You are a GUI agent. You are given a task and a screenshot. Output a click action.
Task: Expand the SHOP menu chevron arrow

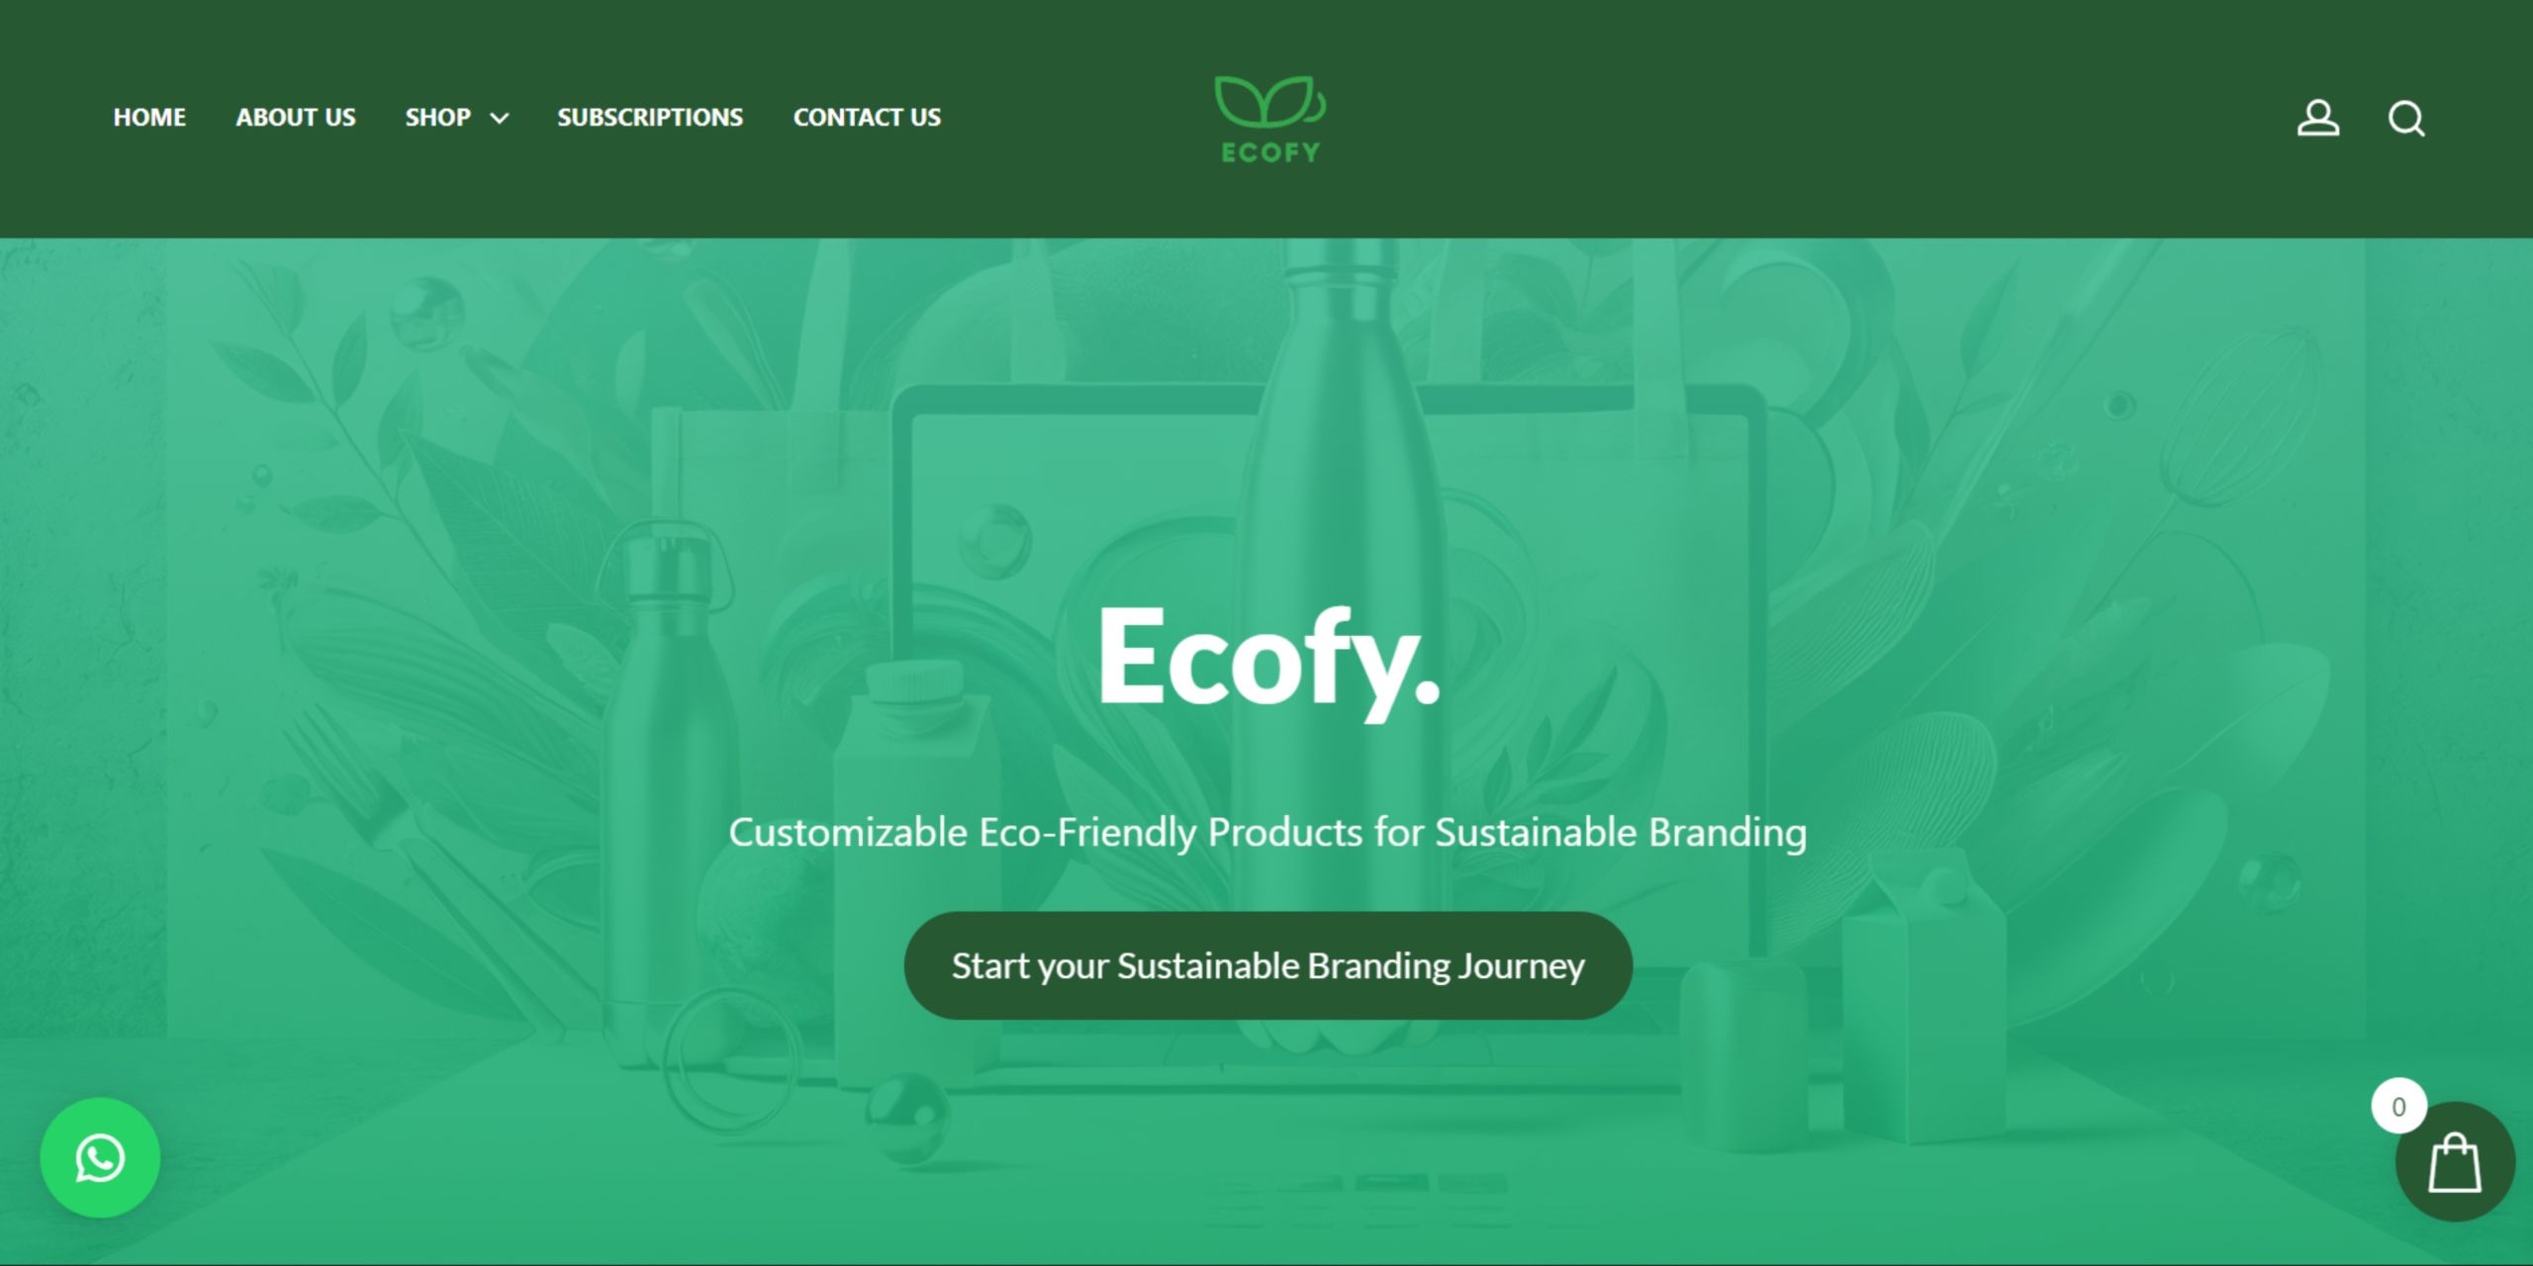pos(500,119)
